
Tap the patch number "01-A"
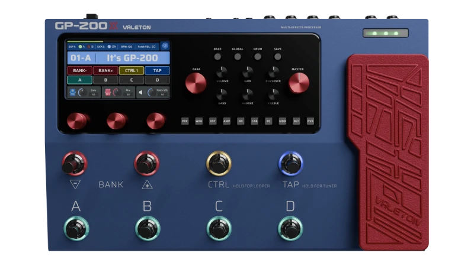click(81, 58)
